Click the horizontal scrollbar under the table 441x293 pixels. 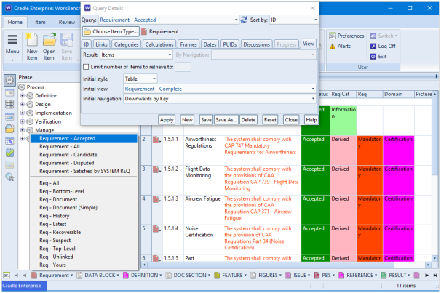point(269,265)
